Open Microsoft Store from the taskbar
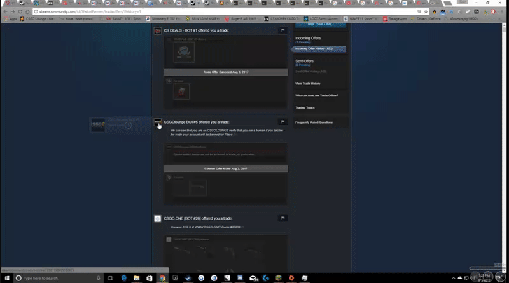This screenshot has height=283, width=509. pyautogui.click(x=150, y=278)
